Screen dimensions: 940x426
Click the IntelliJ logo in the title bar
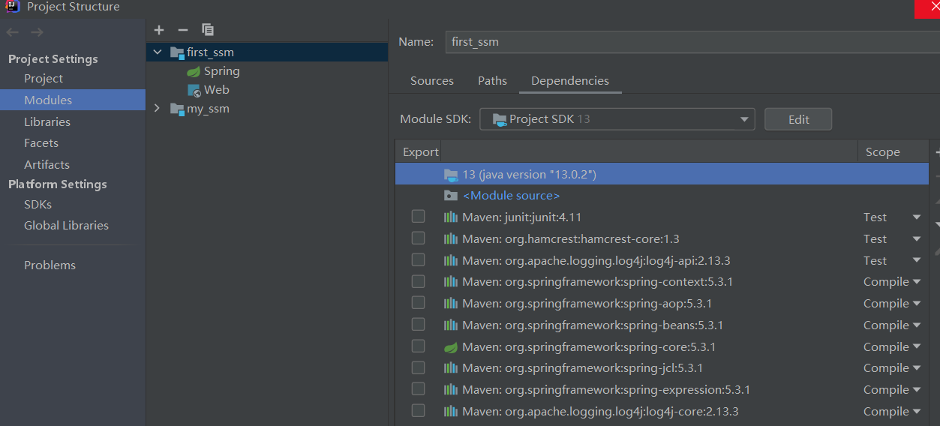click(x=12, y=7)
